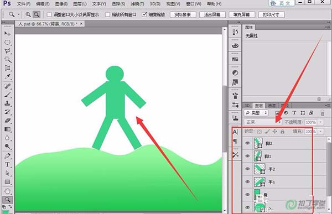Select the Healing Brush tool
Image resolution: width=332 pixels, height=214 pixels.
[x=7, y=86]
